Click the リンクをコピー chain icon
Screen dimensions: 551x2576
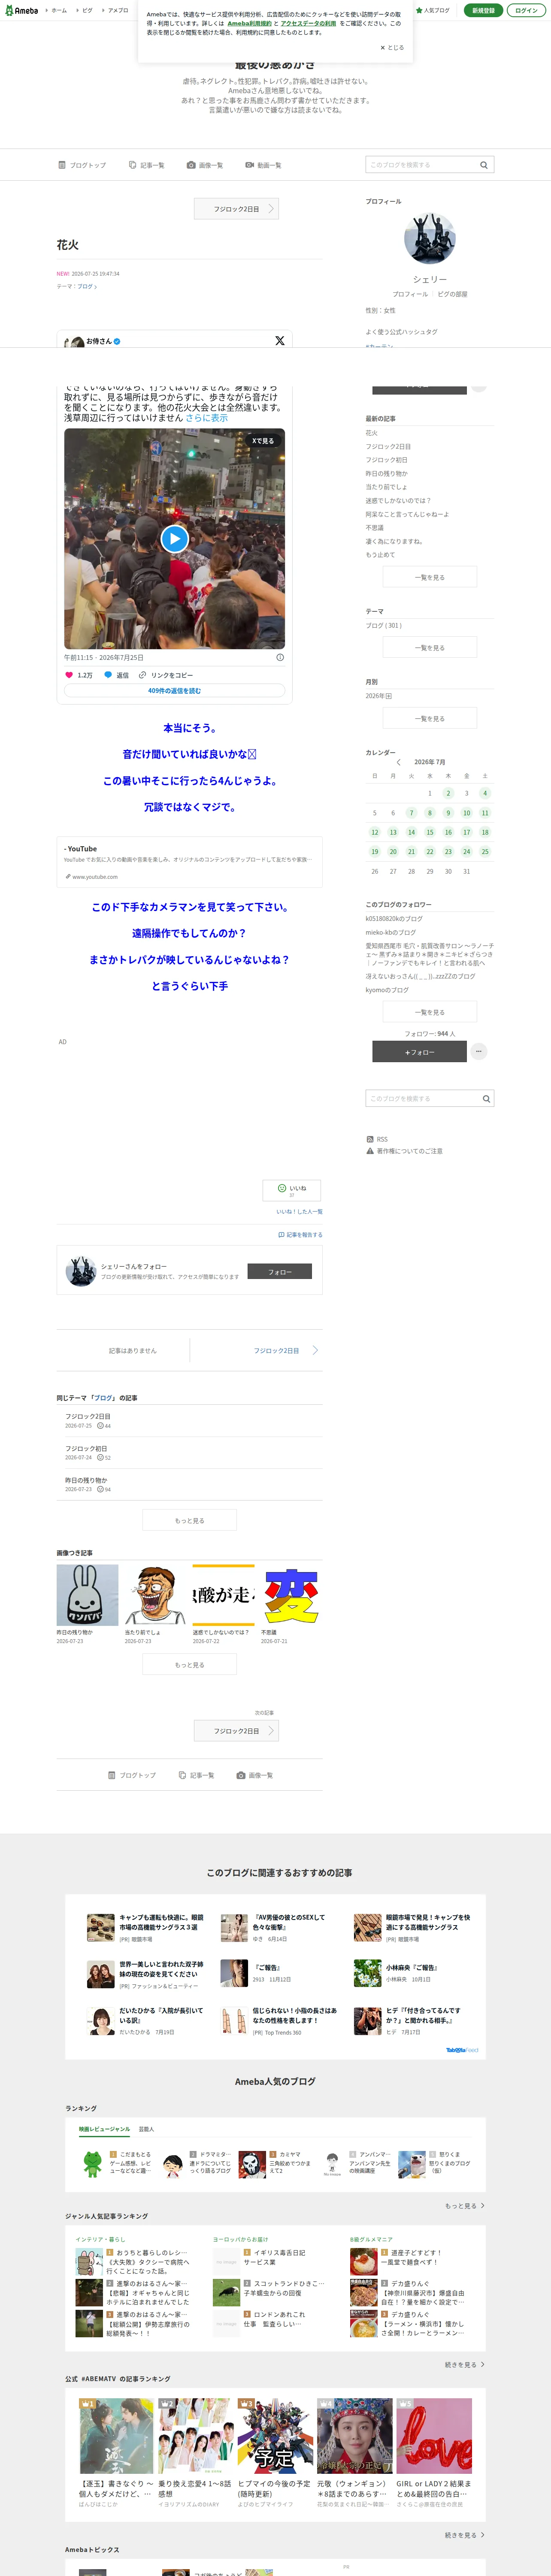click(143, 675)
